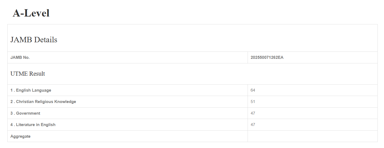Click the word Language in subject one
384x148 pixels.
[x=42, y=90]
